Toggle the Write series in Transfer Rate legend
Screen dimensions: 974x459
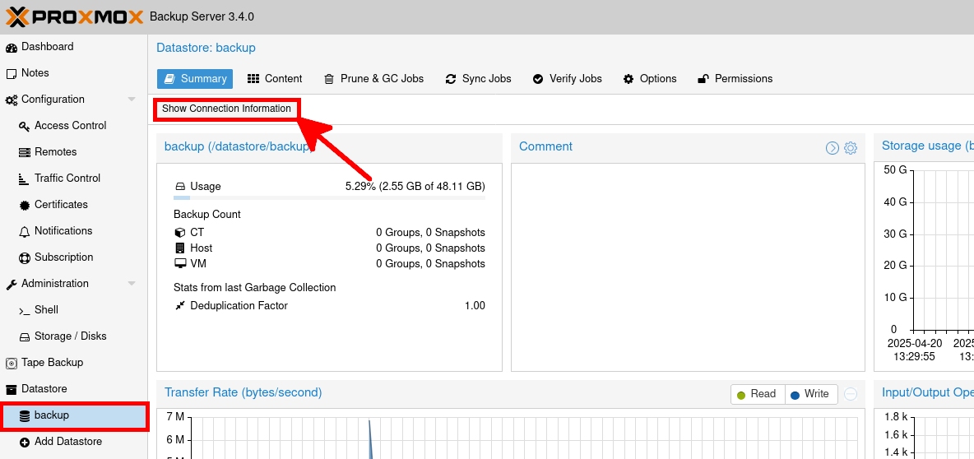click(x=810, y=394)
